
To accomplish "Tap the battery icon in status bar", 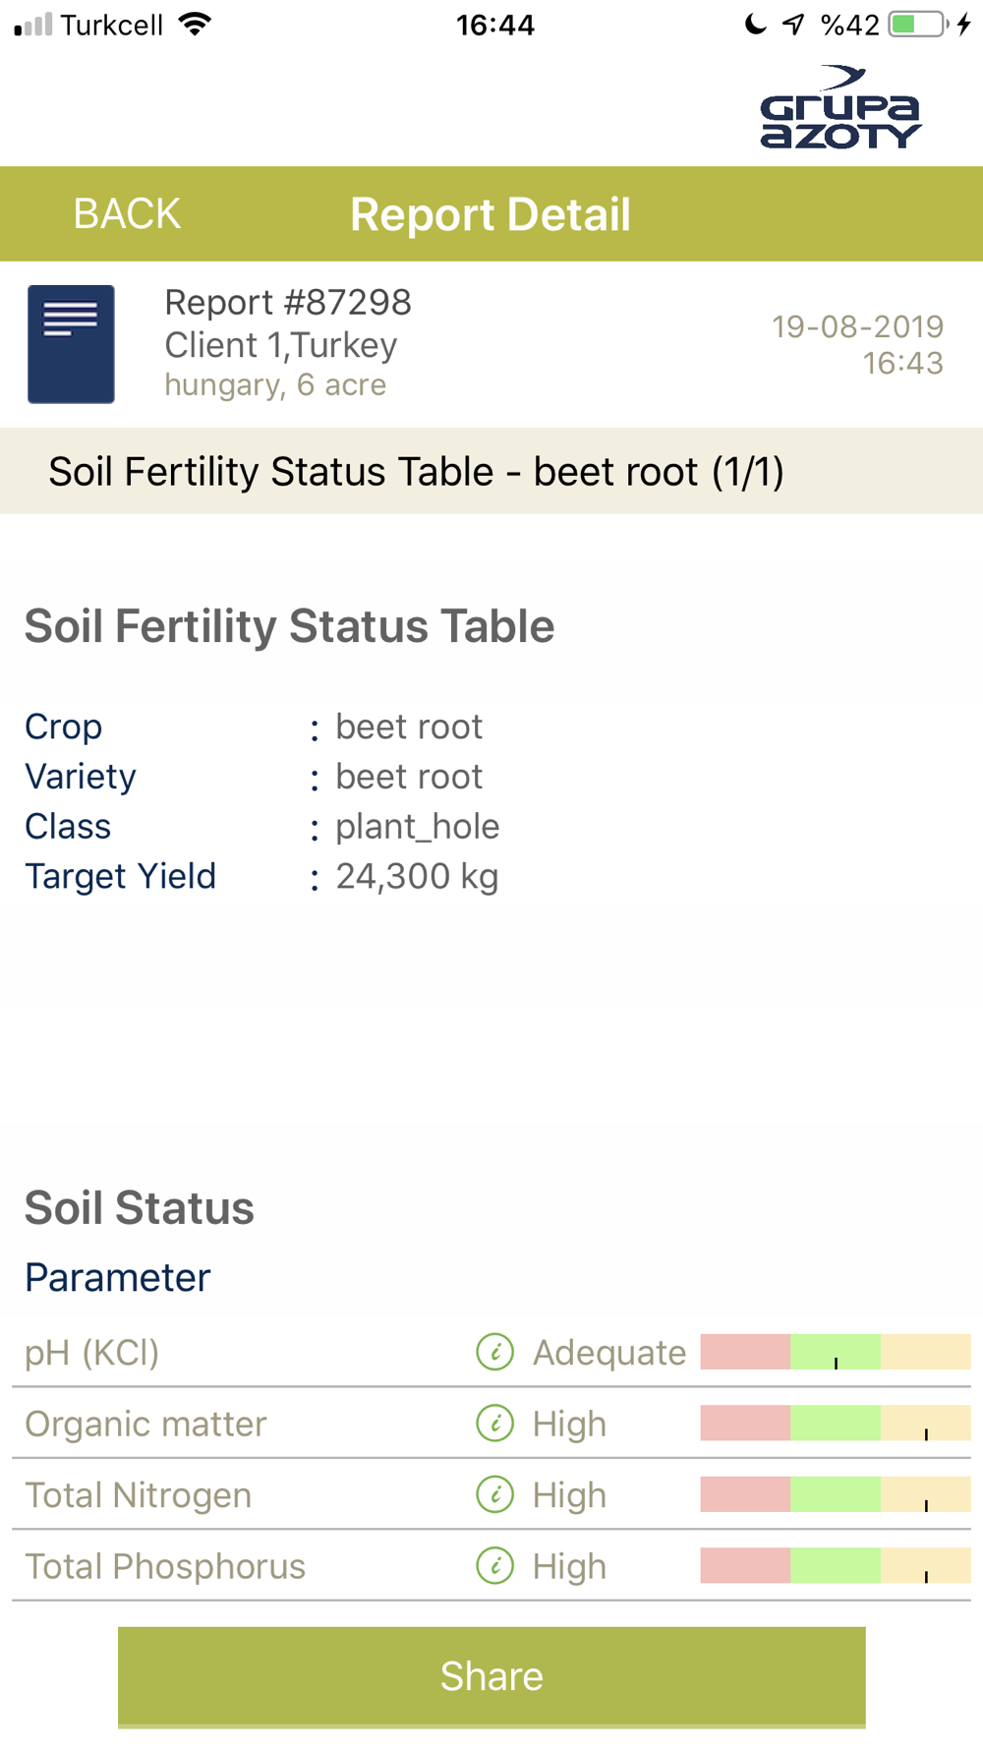I will pyautogui.click(x=917, y=25).
